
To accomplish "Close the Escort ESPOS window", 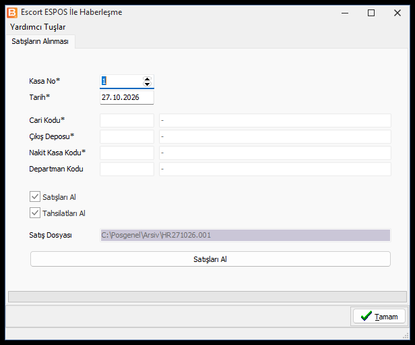I will click(397, 13).
